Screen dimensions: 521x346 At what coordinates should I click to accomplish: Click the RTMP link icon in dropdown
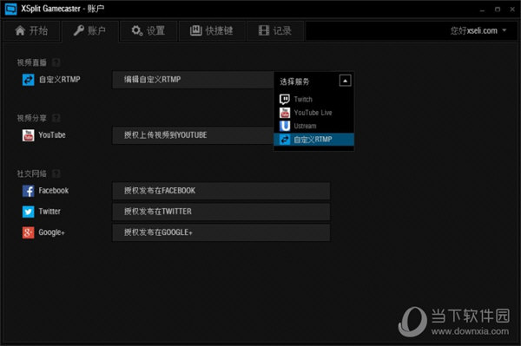coord(285,140)
